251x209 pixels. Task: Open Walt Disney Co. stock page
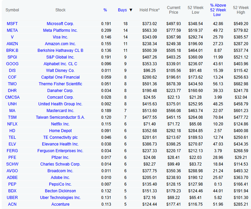[60, 71]
